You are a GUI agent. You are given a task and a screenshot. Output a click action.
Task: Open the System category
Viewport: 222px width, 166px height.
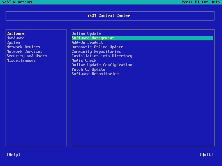[x=13, y=43]
